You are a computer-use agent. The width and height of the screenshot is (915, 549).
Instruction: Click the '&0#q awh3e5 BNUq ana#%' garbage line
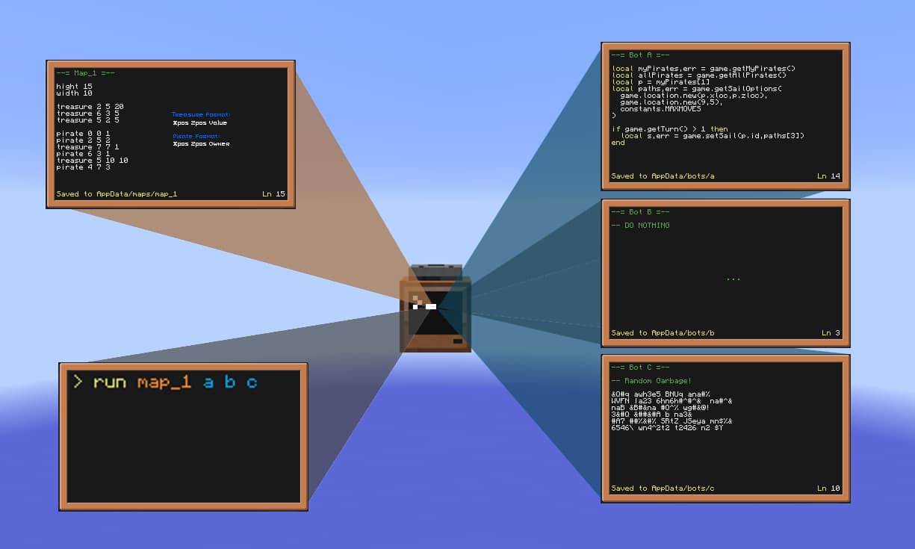pyautogui.click(x=660, y=394)
